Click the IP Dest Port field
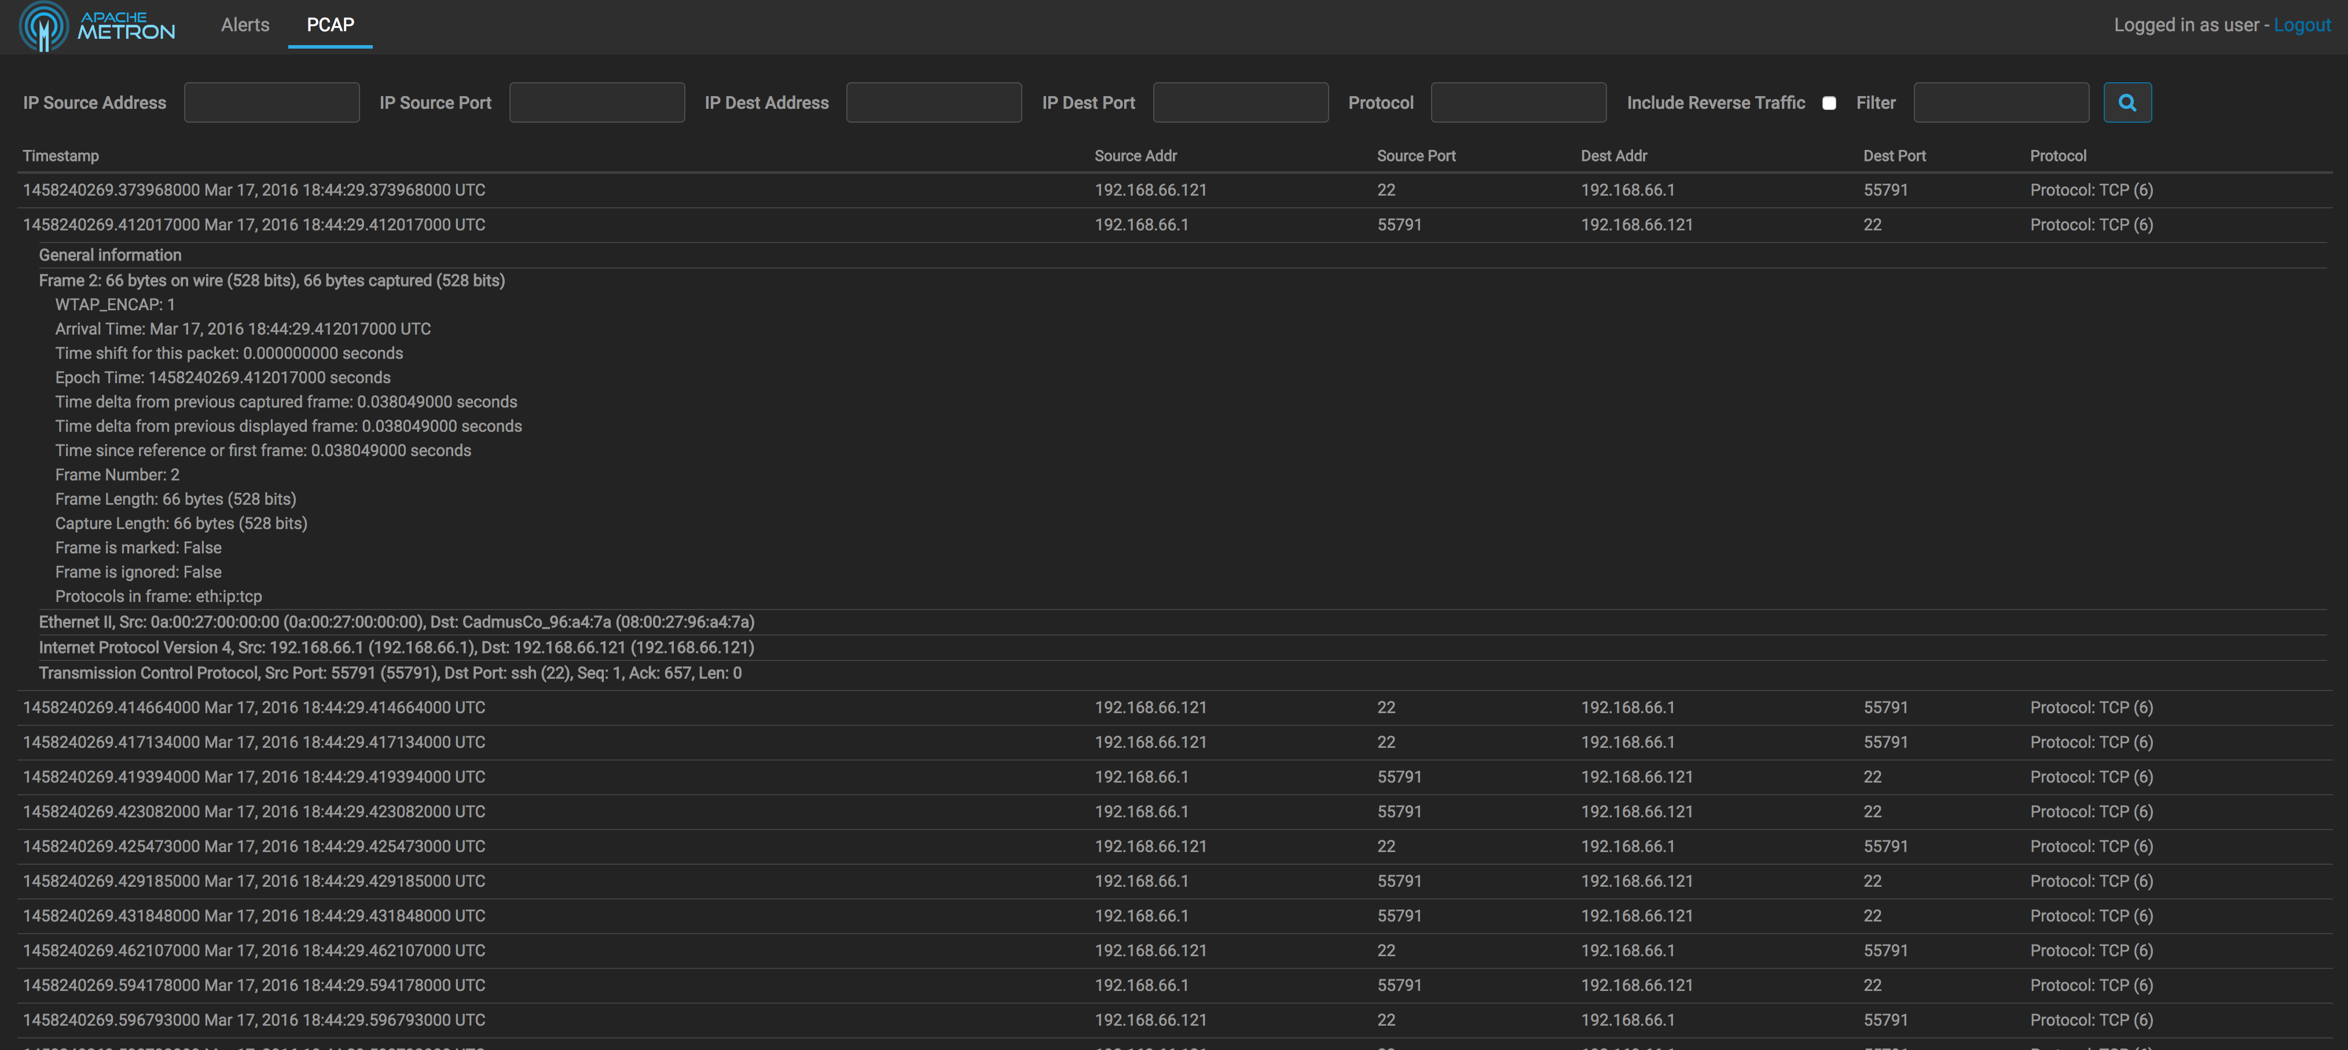 point(1239,103)
